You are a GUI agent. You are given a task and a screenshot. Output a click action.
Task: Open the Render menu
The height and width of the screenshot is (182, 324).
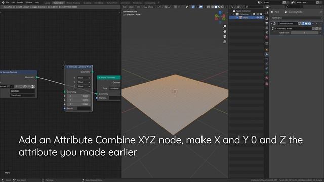pos(20,2)
